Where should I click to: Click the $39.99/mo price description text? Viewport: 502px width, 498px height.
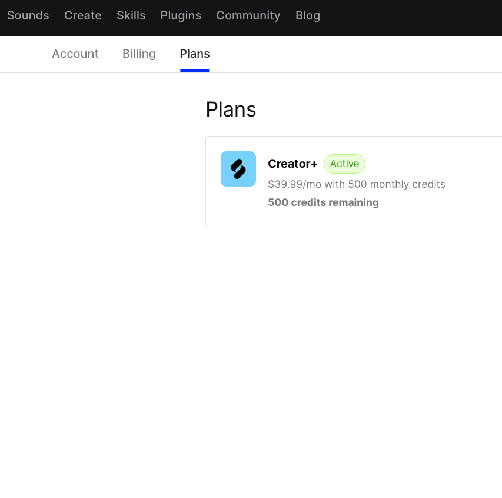(356, 184)
